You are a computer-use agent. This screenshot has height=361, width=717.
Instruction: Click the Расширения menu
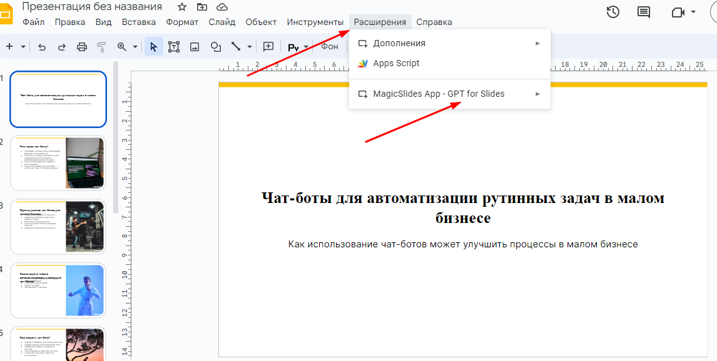pyautogui.click(x=380, y=22)
